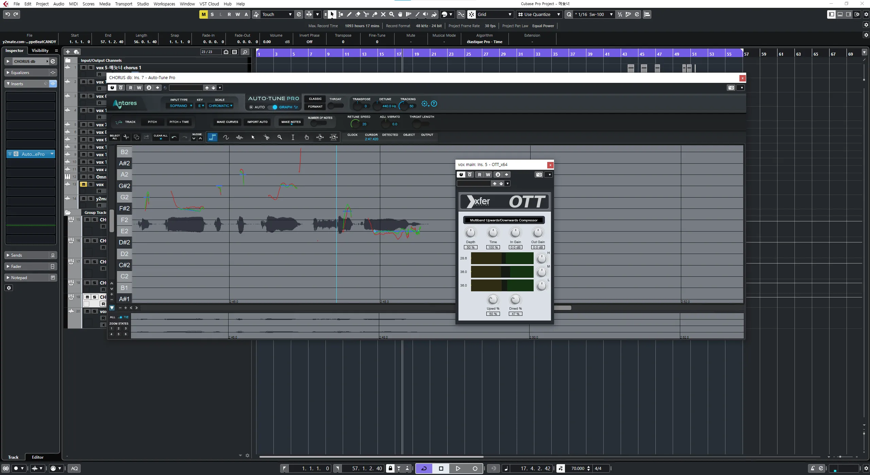The image size is (870, 475).
Task: Open Auto-Tune Pro settings gear
Action: point(424,104)
